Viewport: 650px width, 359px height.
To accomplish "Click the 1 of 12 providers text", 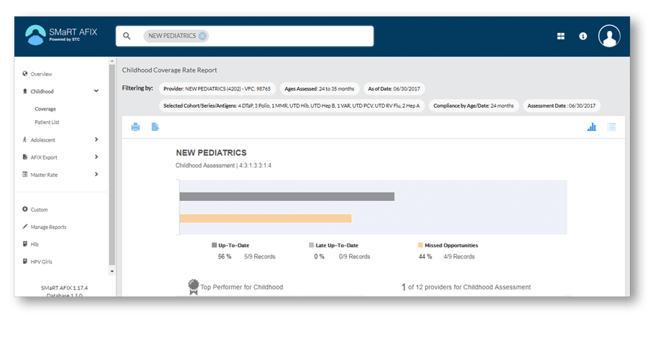I will [466, 287].
